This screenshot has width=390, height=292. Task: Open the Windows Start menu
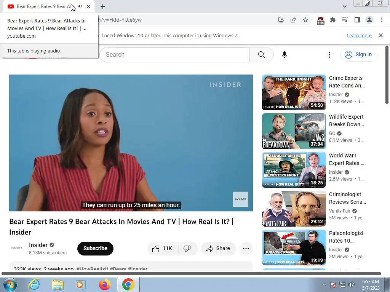coord(10,284)
